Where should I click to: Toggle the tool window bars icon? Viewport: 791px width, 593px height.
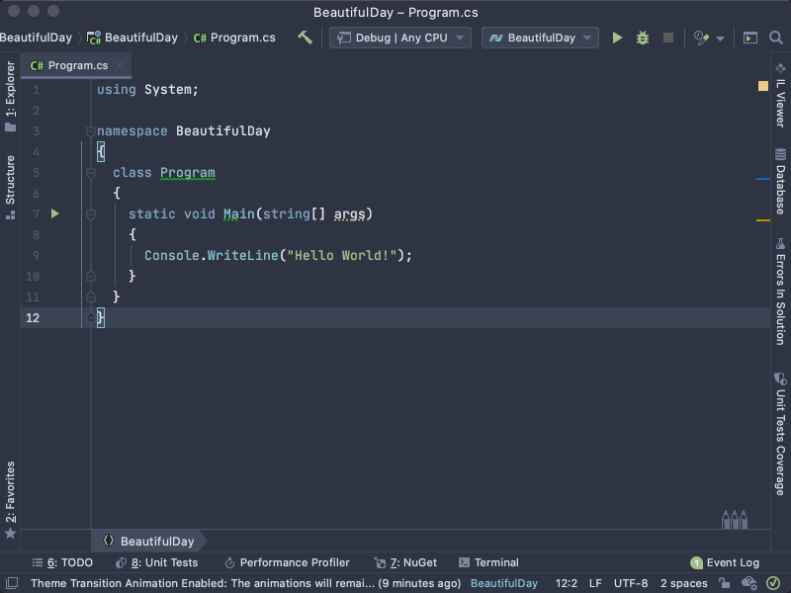11,583
